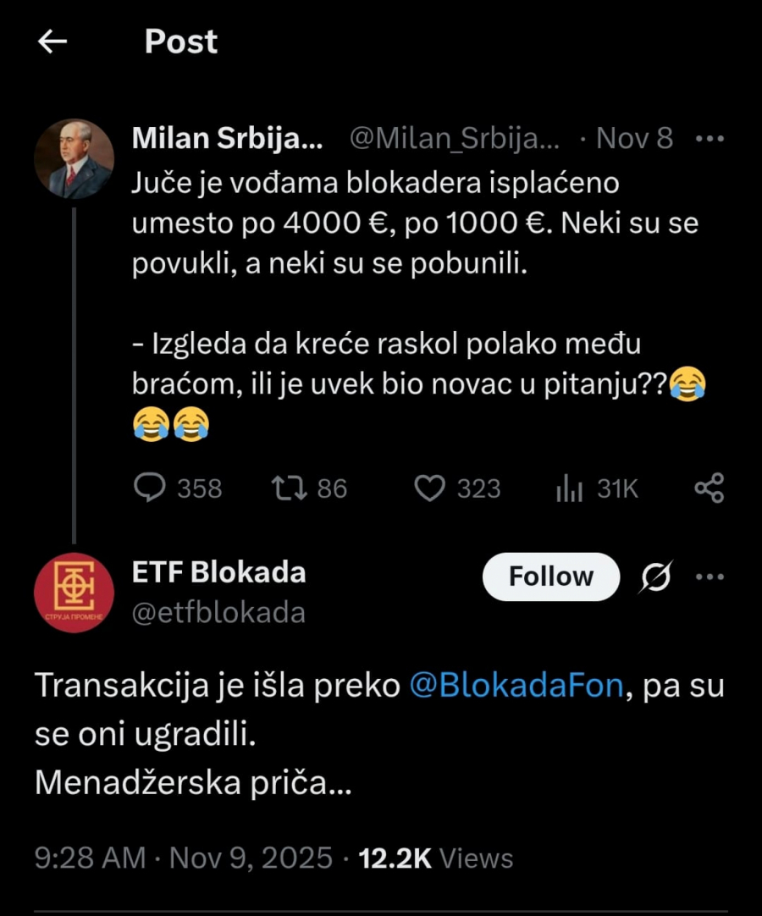This screenshot has width=762, height=916.
Task: Open ETF Blokada's display name
Action: [x=219, y=571]
